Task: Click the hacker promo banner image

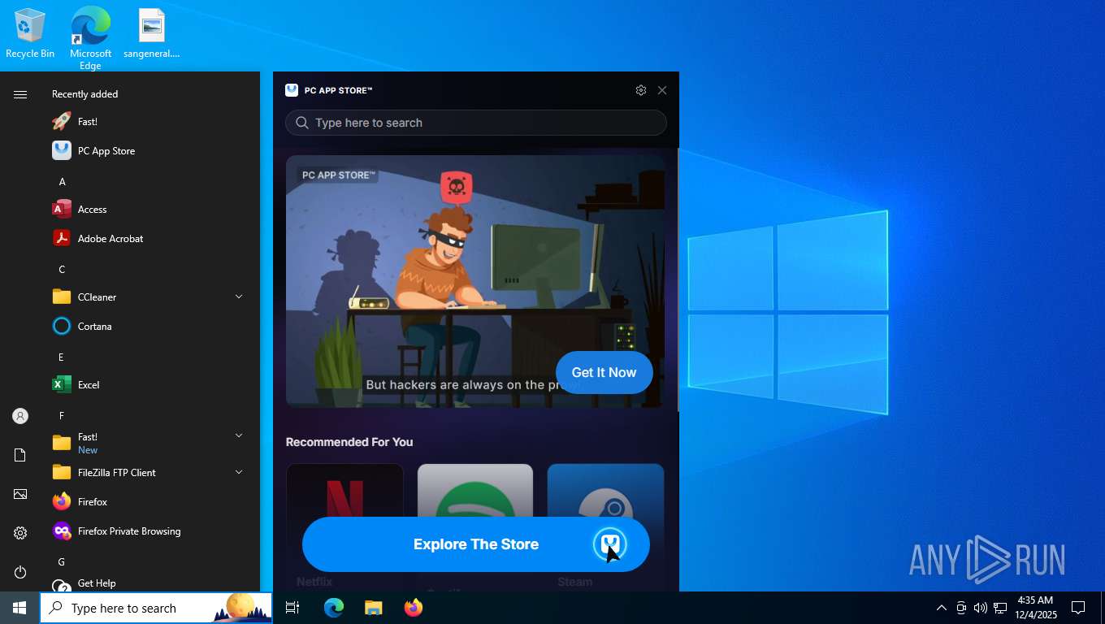Action: click(x=475, y=281)
